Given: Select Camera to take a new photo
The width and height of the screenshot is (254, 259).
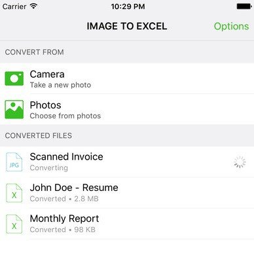Looking at the screenshot, I should point(127,78).
